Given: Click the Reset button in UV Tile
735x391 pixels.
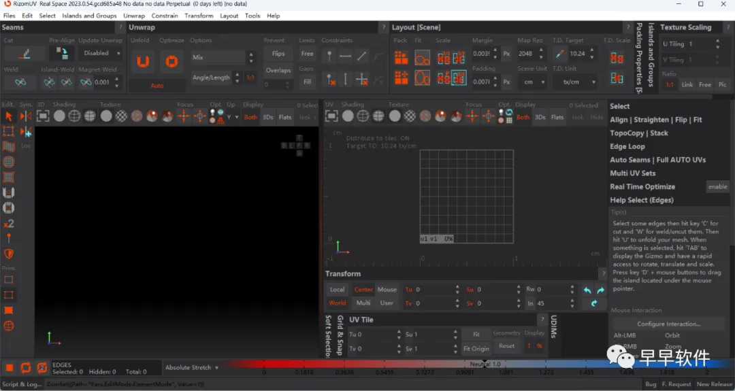Looking at the screenshot, I should point(506,346).
